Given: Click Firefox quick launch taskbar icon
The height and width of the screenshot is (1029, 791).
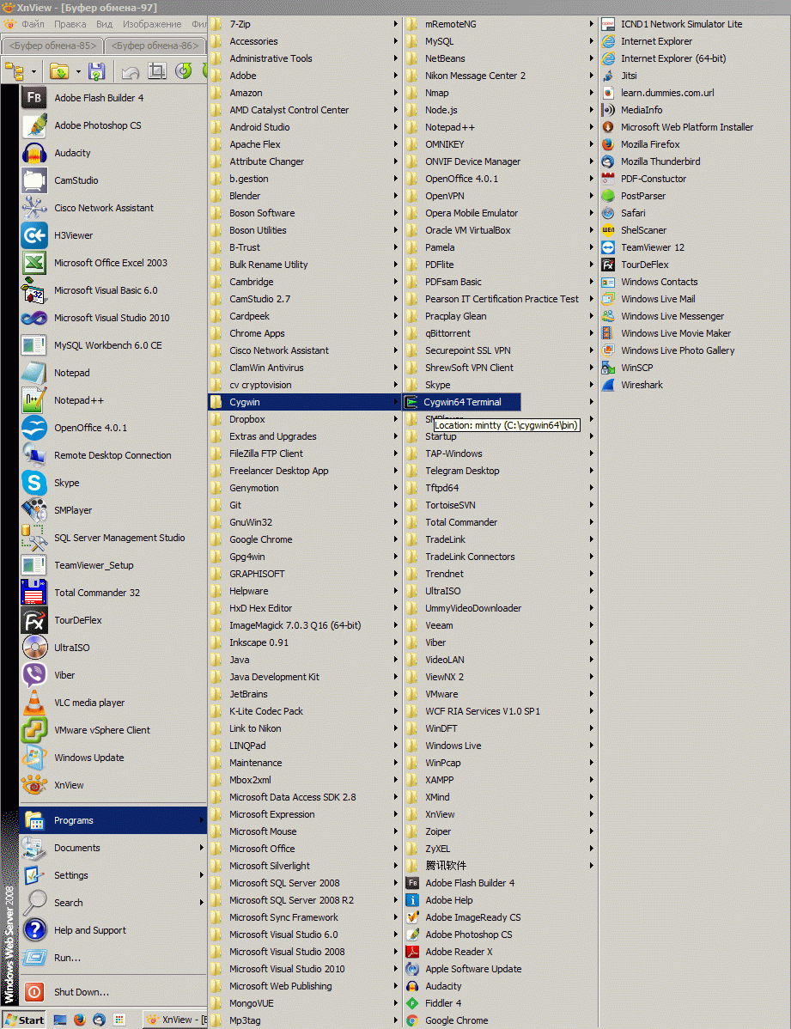Looking at the screenshot, I should point(79,1020).
